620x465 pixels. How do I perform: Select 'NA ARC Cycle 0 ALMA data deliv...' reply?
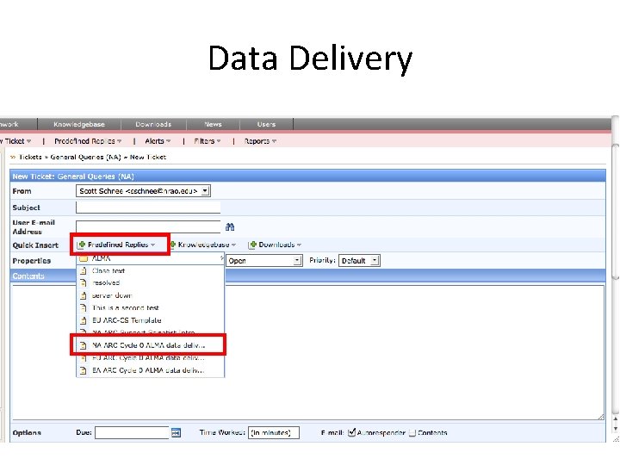point(148,345)
